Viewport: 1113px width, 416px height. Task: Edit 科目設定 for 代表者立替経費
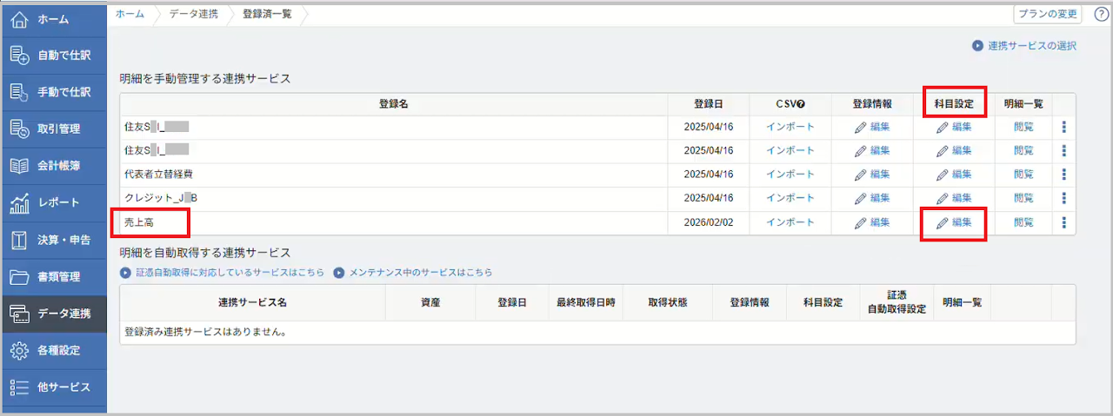(x=954, y=175)
